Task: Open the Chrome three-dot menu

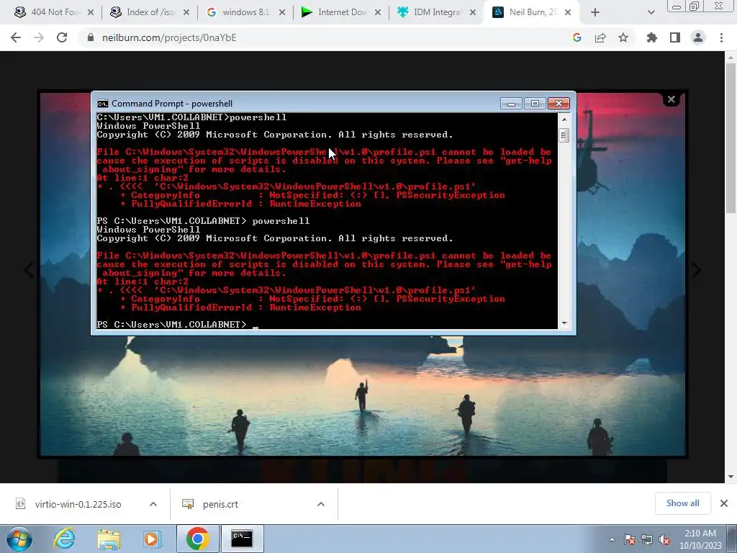Action: point(721,37)
